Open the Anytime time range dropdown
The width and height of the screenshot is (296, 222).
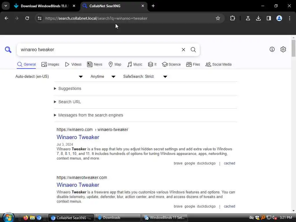[x=103, y=76]
